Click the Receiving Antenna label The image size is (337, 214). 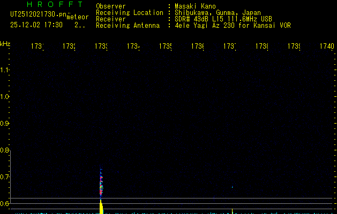tap(128, 25)
